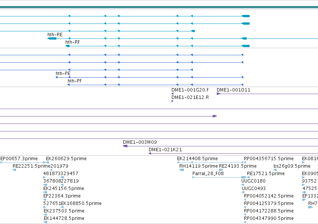Pick the DME1-021E12.R feature label
Screen dimensions: 318x224
[x=190, y=97]
